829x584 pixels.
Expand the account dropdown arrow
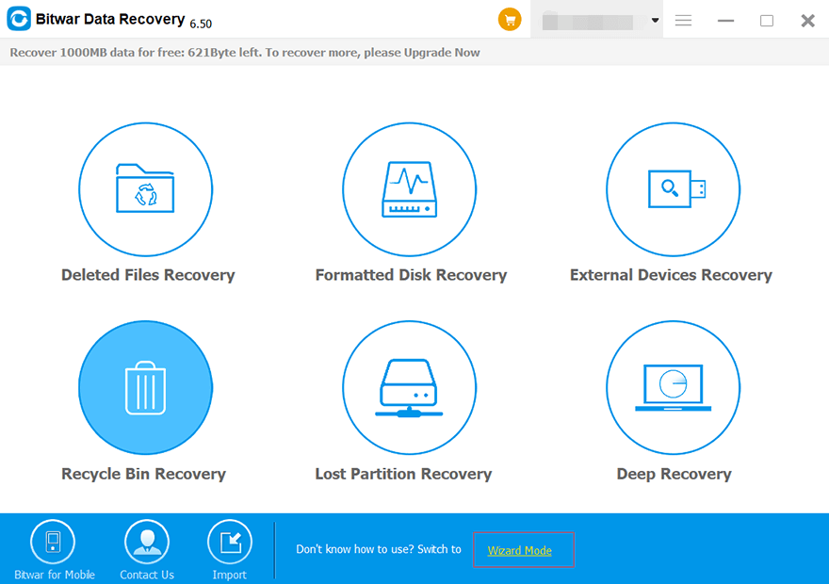coord(655,21)
